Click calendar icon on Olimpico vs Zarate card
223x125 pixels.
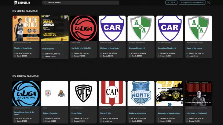click(x=15, y=53)
